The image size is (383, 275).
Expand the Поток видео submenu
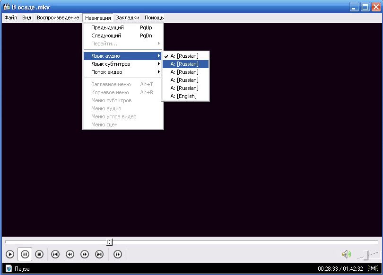point(123,72)
